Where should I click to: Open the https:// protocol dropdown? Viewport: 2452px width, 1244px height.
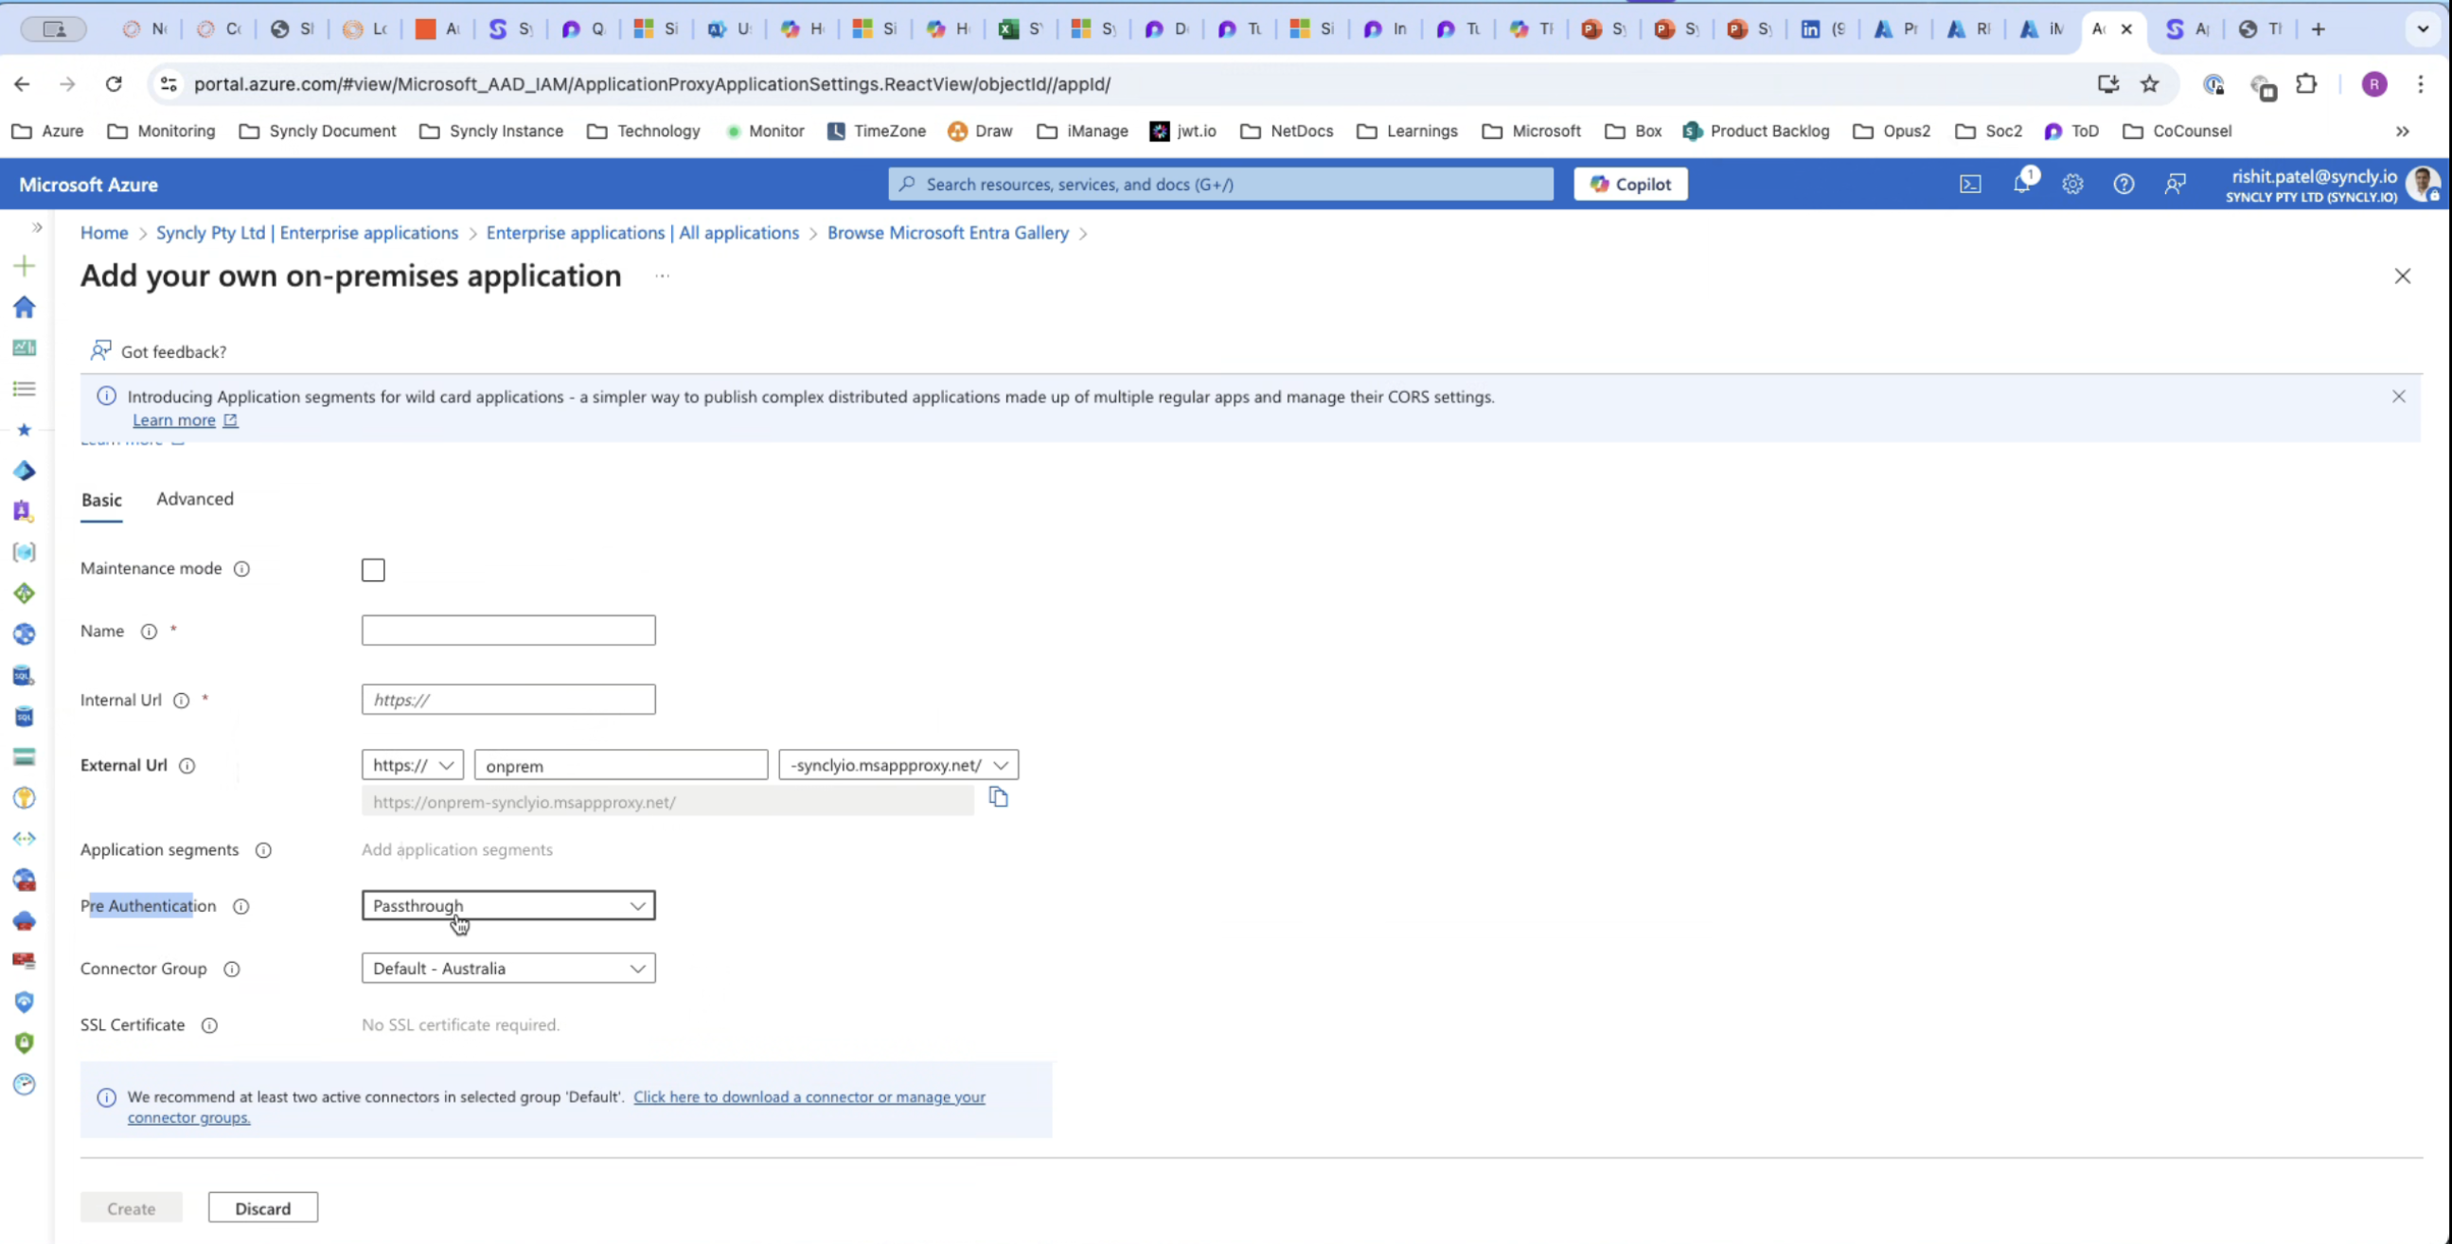412,765
